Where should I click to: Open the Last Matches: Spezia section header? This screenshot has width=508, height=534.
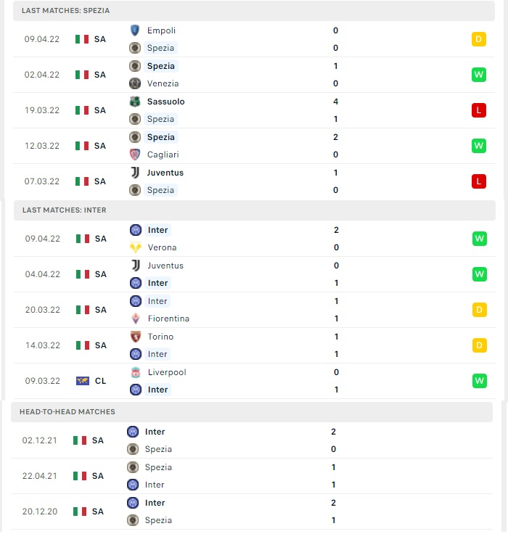tap(254, 11)
